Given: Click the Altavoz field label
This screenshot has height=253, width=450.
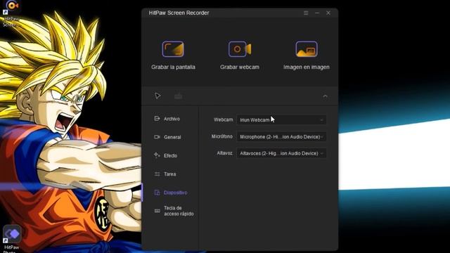Looking at the screenshot, I should 224,153.
